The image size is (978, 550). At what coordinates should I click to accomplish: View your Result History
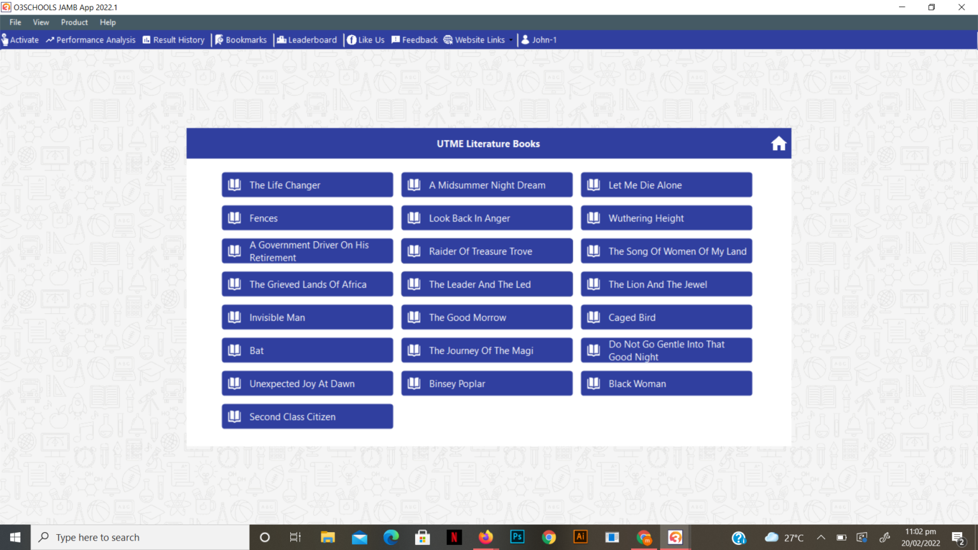(x=146, y=39)
